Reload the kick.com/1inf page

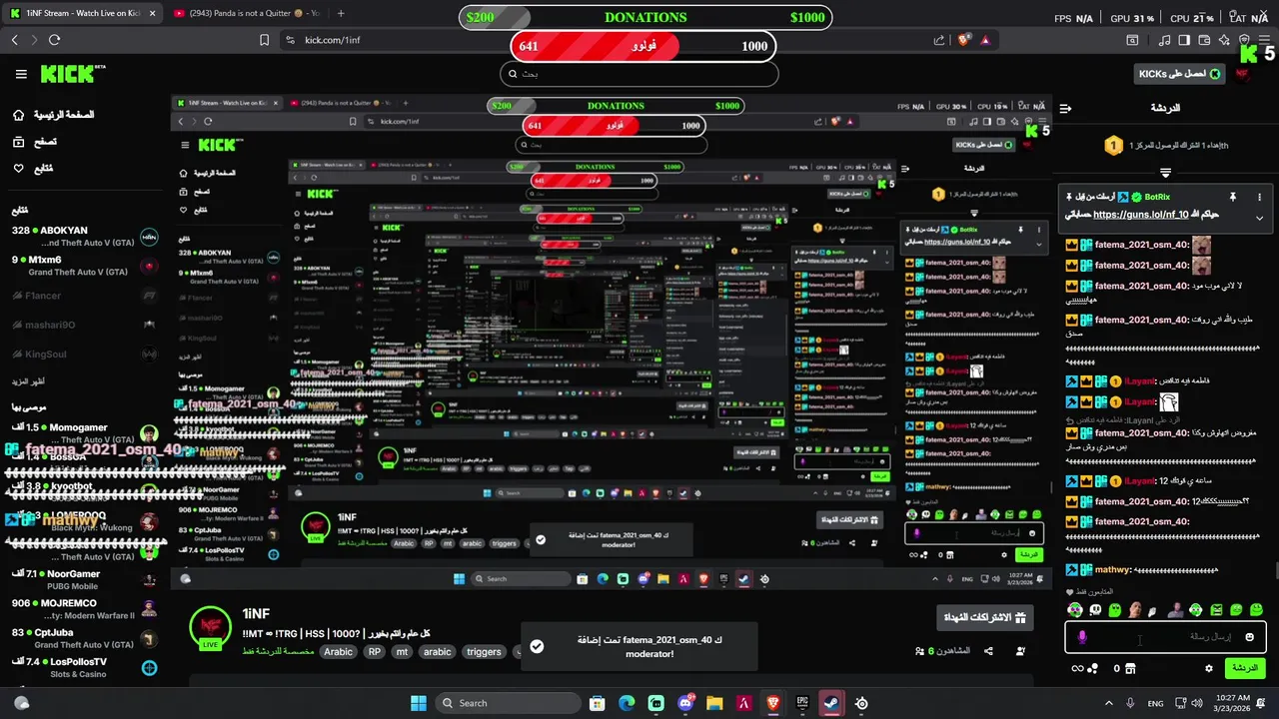tap(54, 40)
